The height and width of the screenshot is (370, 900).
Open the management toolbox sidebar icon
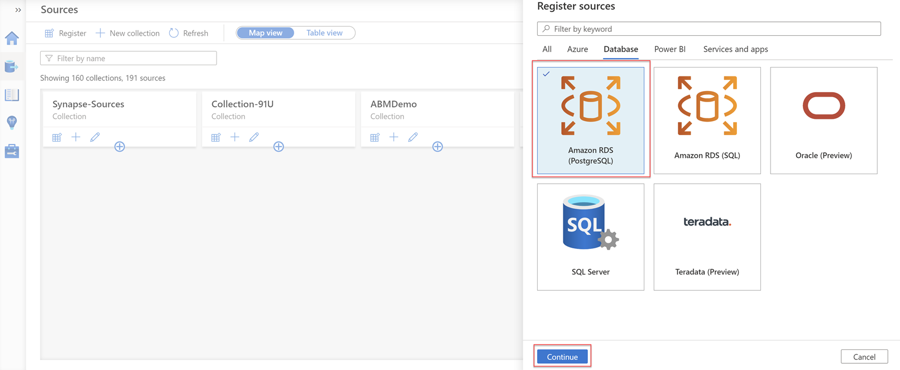12,151
